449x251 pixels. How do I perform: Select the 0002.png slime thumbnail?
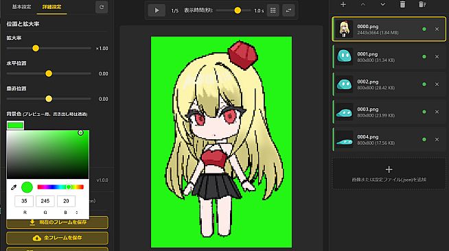pyautogui.click(x=344, y=84)
